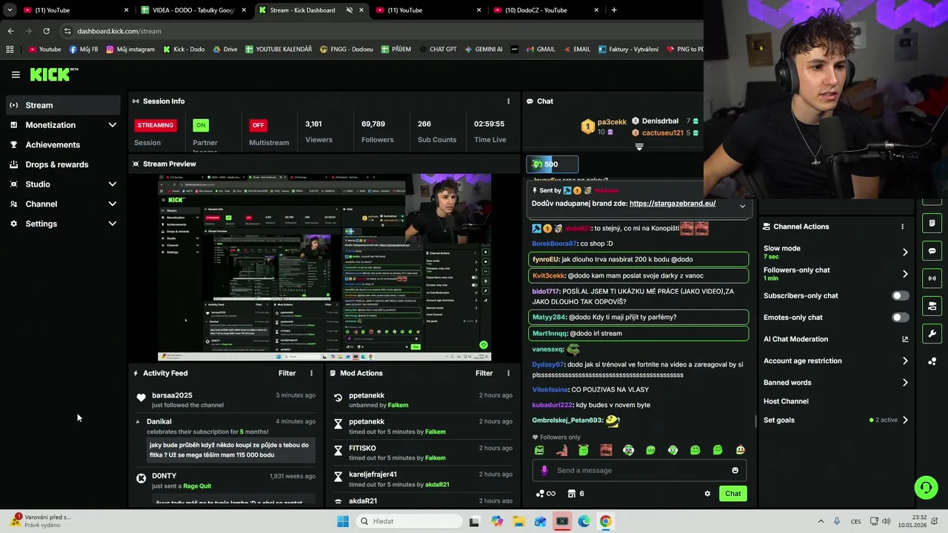Toggle Subscribers-only chat switch
The height and width of the screenshot is (533, 948).
[x=900, y=296]
